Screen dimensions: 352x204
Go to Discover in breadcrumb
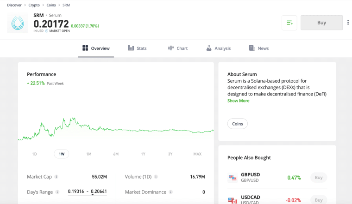(x=14, y=5)
